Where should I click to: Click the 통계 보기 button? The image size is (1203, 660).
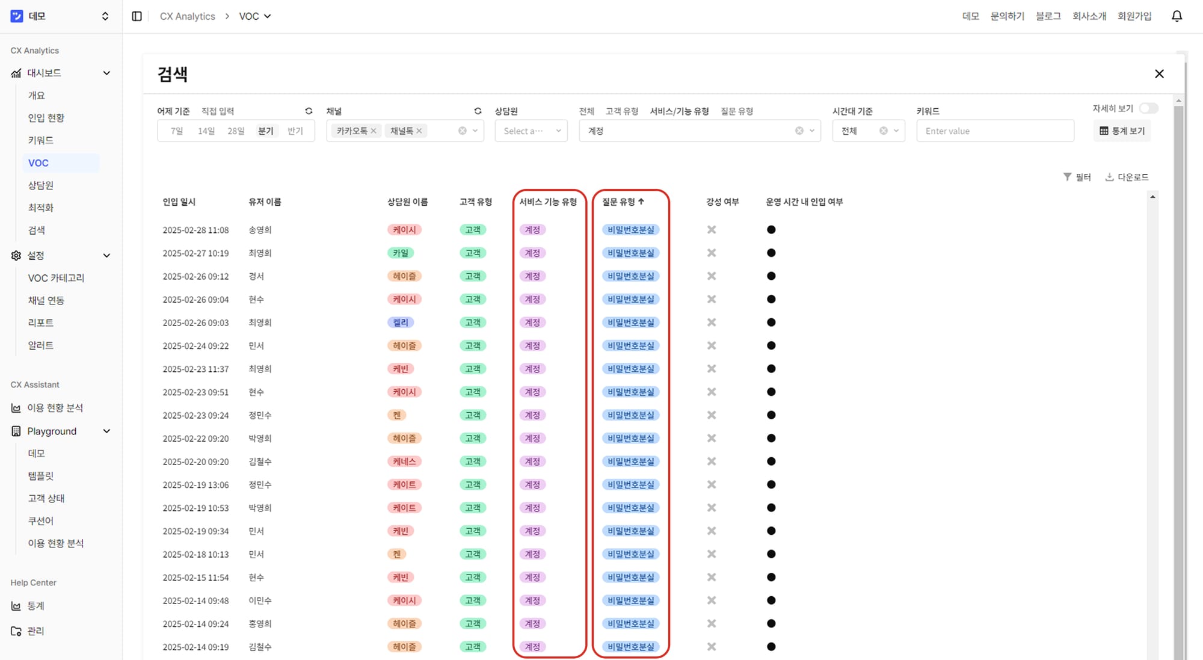tap(1121, 131)
